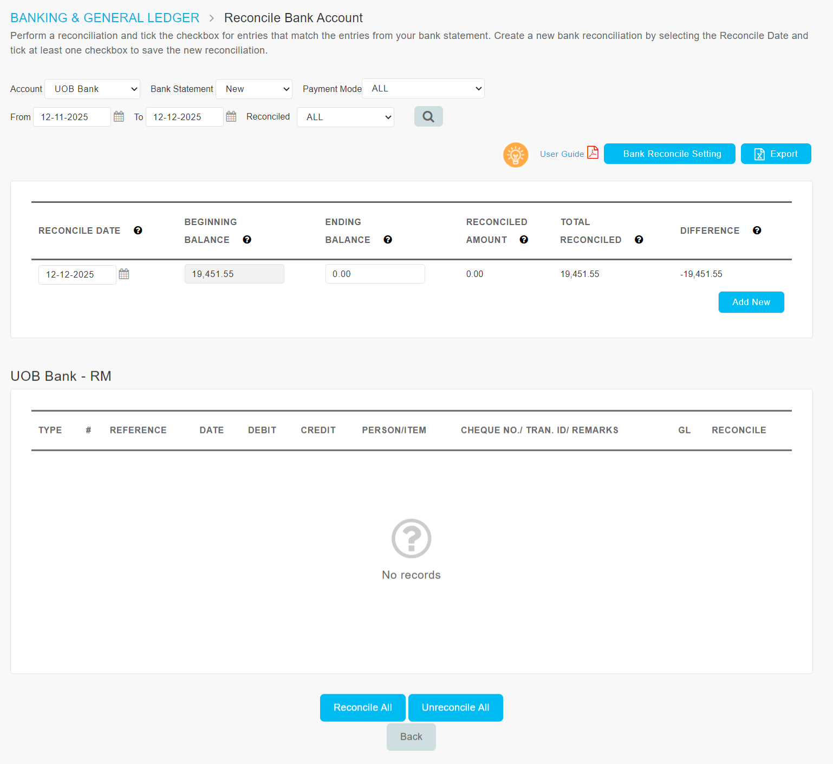Screen dimensions: 833x764
Task: Open the Reconciled filter dropdown
Action: pyautogui.click(x=346, y=117)
